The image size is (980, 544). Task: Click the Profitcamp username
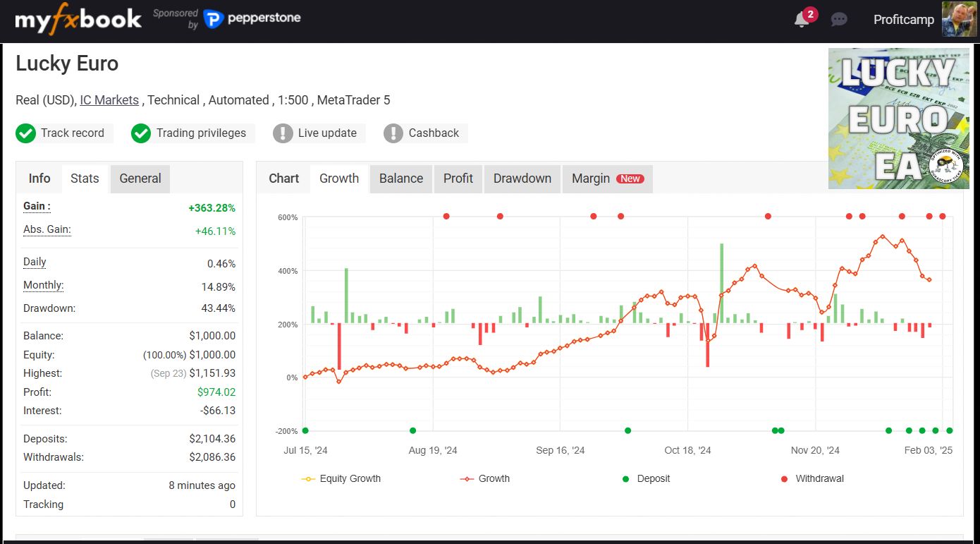tap(903, 20)
